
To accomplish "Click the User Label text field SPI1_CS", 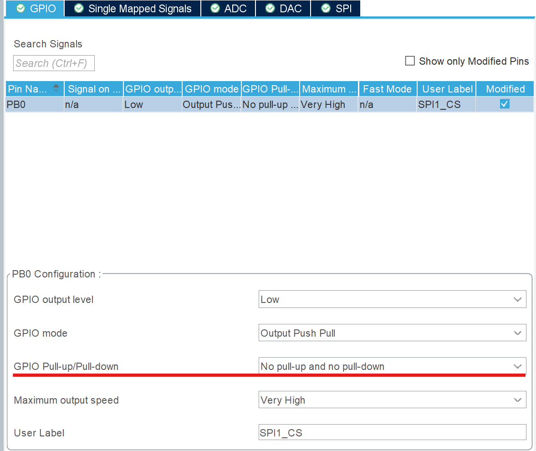I will 392,432.
